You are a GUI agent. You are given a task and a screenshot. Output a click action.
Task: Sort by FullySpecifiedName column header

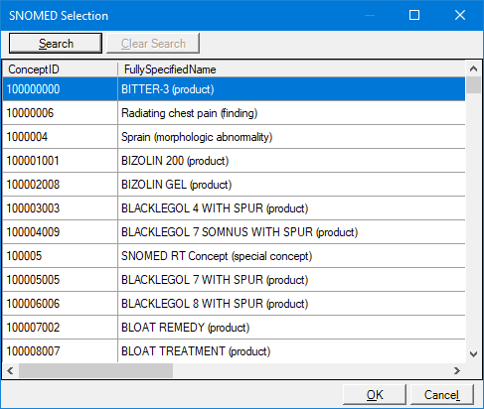[291, 69]
